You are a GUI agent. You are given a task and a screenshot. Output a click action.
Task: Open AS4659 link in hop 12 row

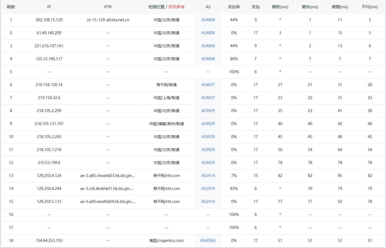point(208,163)
